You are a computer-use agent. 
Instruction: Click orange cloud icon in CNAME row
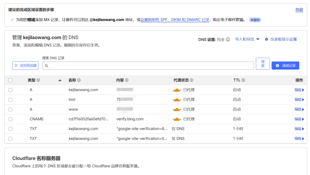[x=177, y=119]
